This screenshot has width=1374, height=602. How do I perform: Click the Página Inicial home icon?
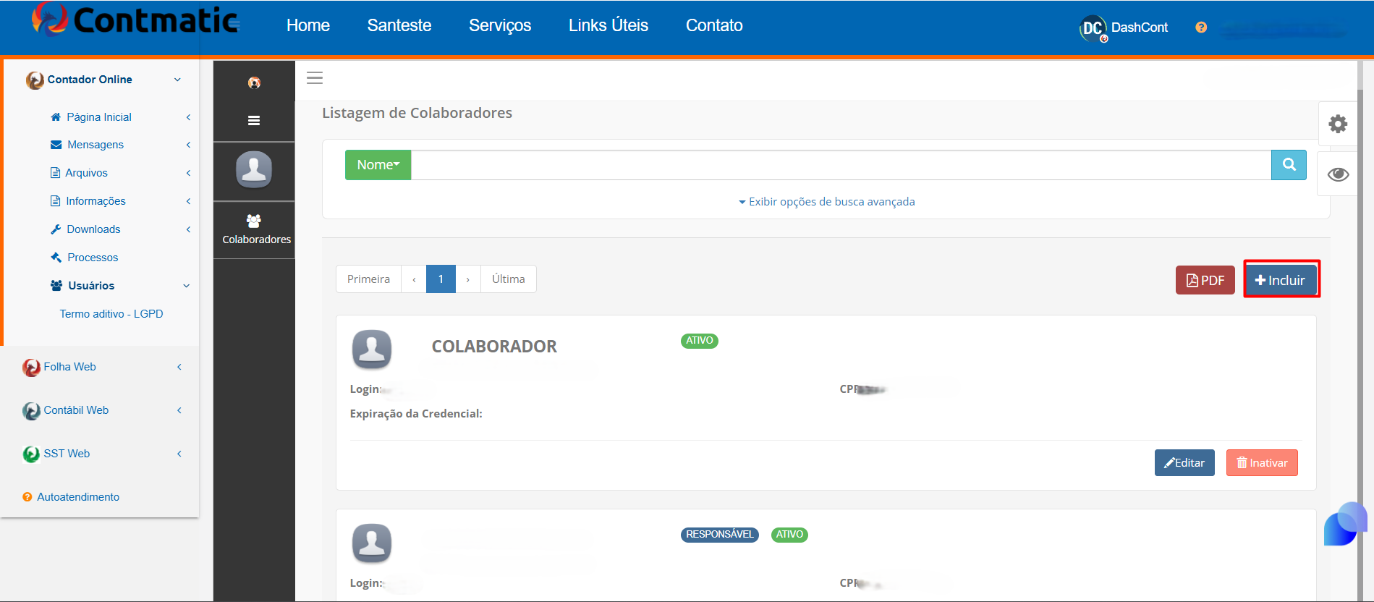click(56, 116)
